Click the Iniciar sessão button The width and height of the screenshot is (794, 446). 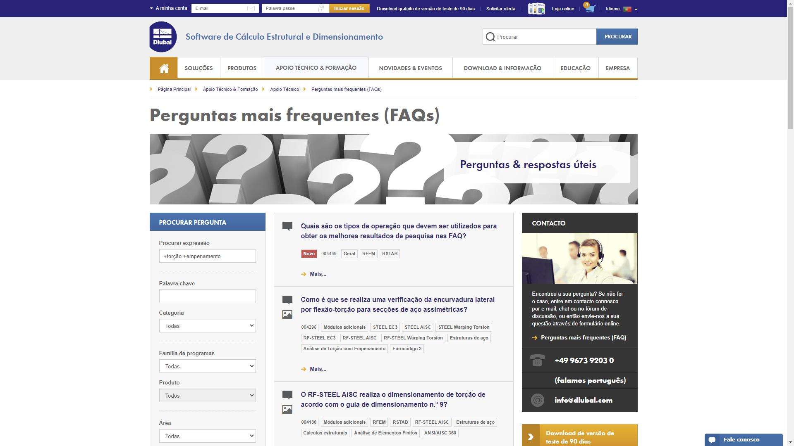click(349, 8)
